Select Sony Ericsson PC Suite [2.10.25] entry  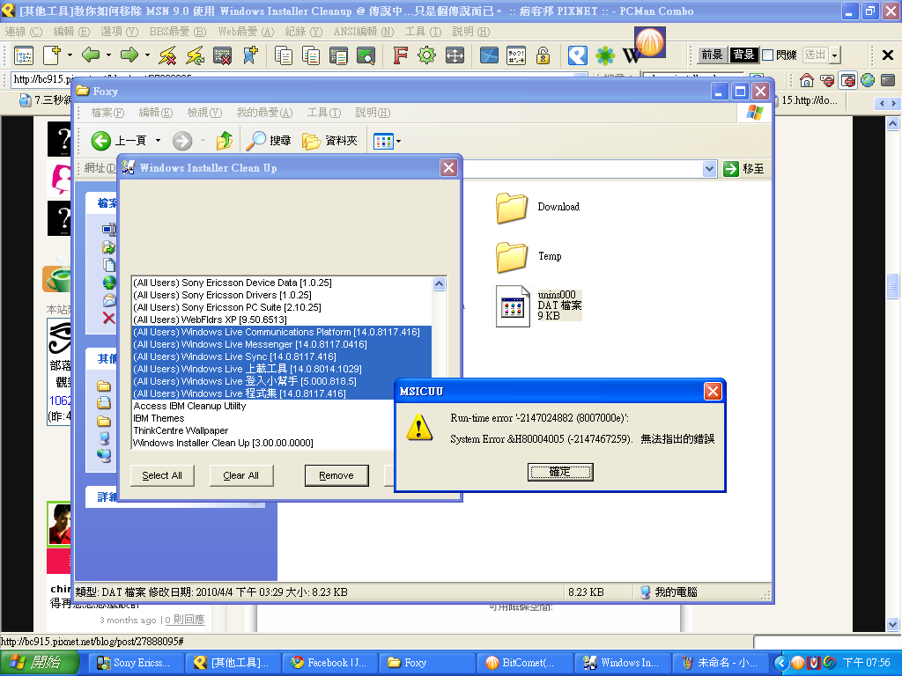coord(282,307)
